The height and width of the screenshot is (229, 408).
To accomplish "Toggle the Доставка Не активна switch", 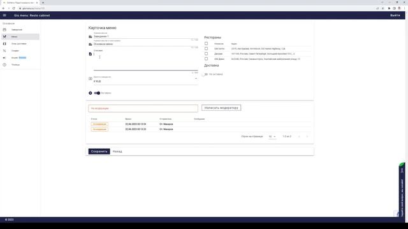I will (205, 74).
